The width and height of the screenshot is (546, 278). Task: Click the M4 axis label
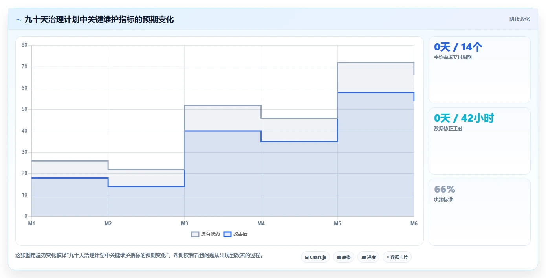[261, 223]
